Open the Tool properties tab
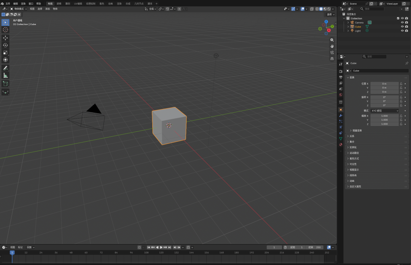Screen dimensions: 411x265 (x=341, y=64)
